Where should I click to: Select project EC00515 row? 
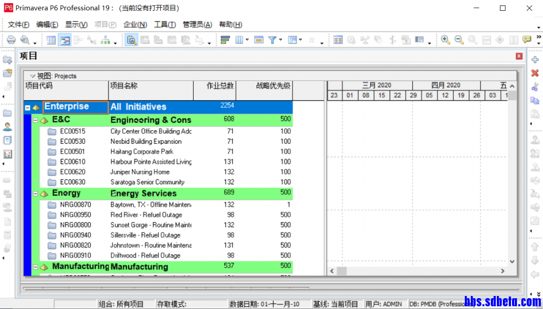(x=166, y=131)
